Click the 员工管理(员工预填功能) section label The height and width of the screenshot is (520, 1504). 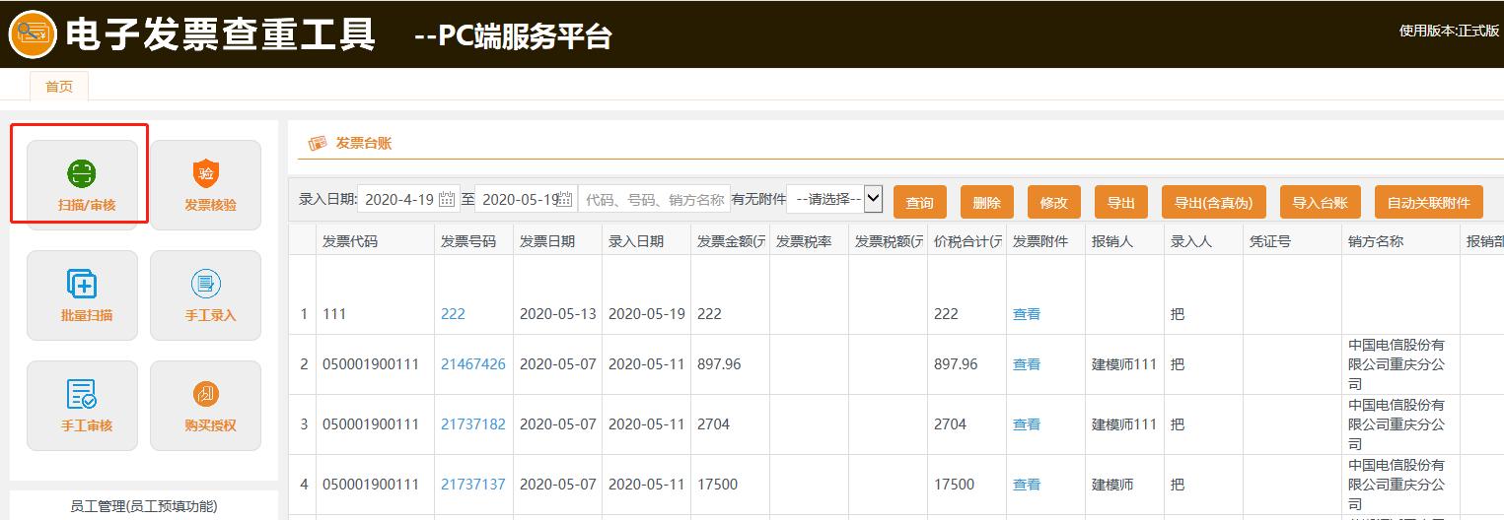click(x=144, y=506)
